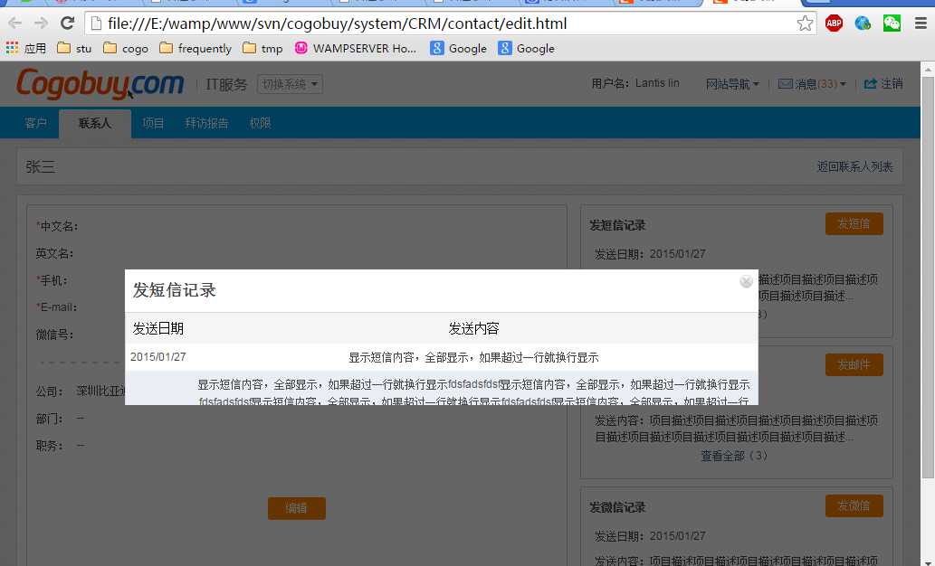
Task: Click the 2015/01/27 date cell in modal
Action: 158,357
